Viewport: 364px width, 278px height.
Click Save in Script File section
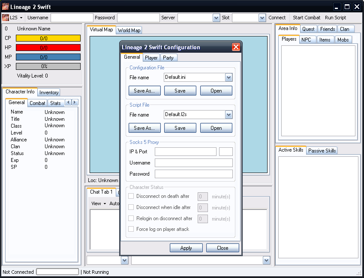pos(180,128)
